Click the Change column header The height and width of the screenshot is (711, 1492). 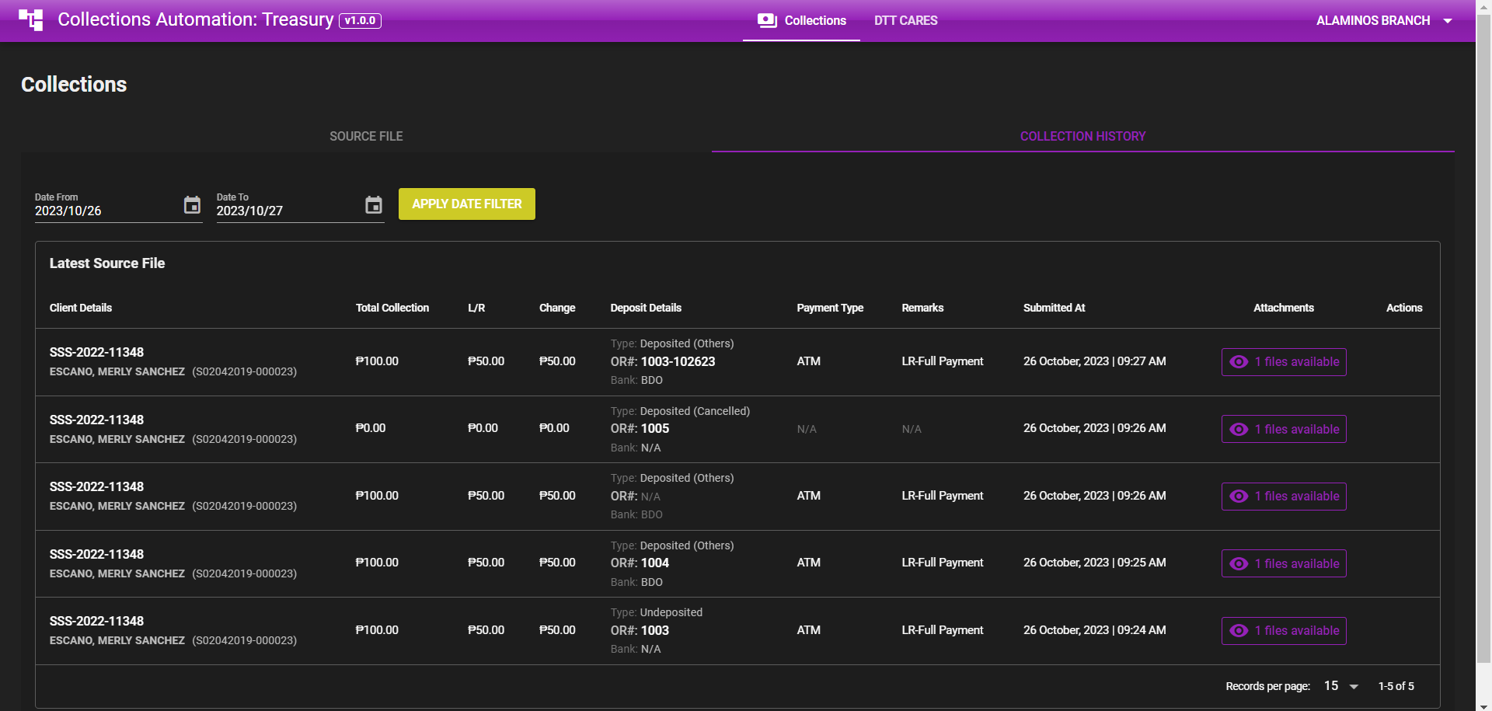tap(557, 308)
